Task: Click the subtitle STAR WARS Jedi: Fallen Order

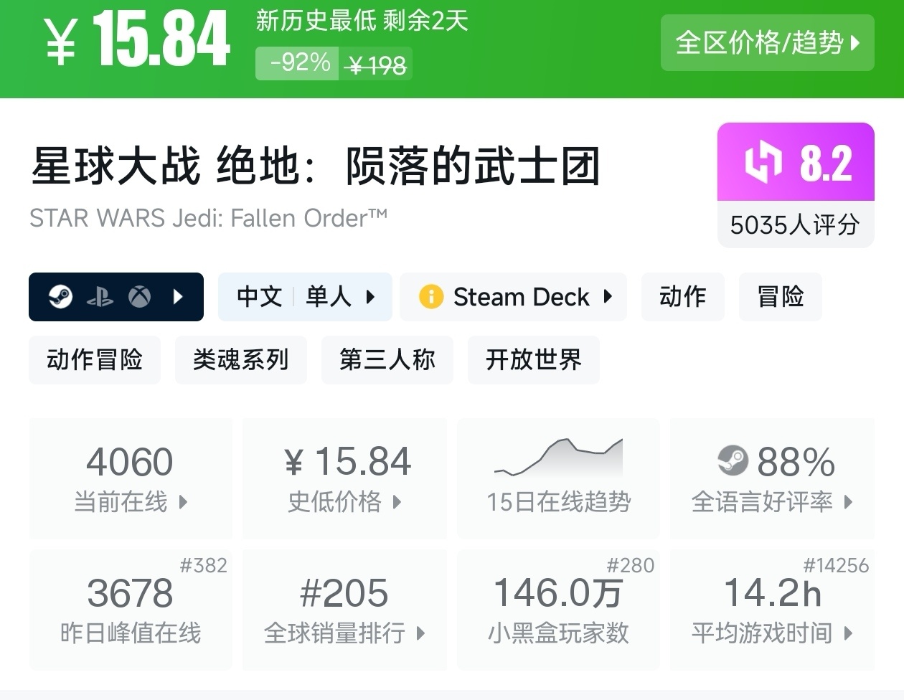Action: (208, 217)
